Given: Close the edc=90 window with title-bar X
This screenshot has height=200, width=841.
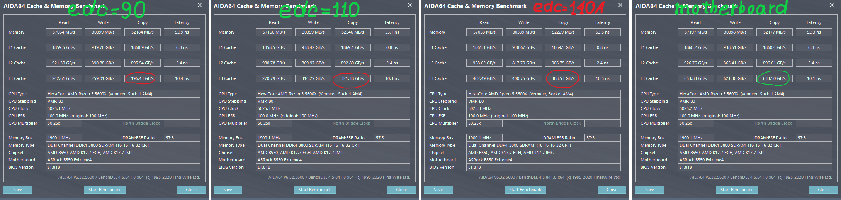Looking at the screenshot, I should point(200,5).
